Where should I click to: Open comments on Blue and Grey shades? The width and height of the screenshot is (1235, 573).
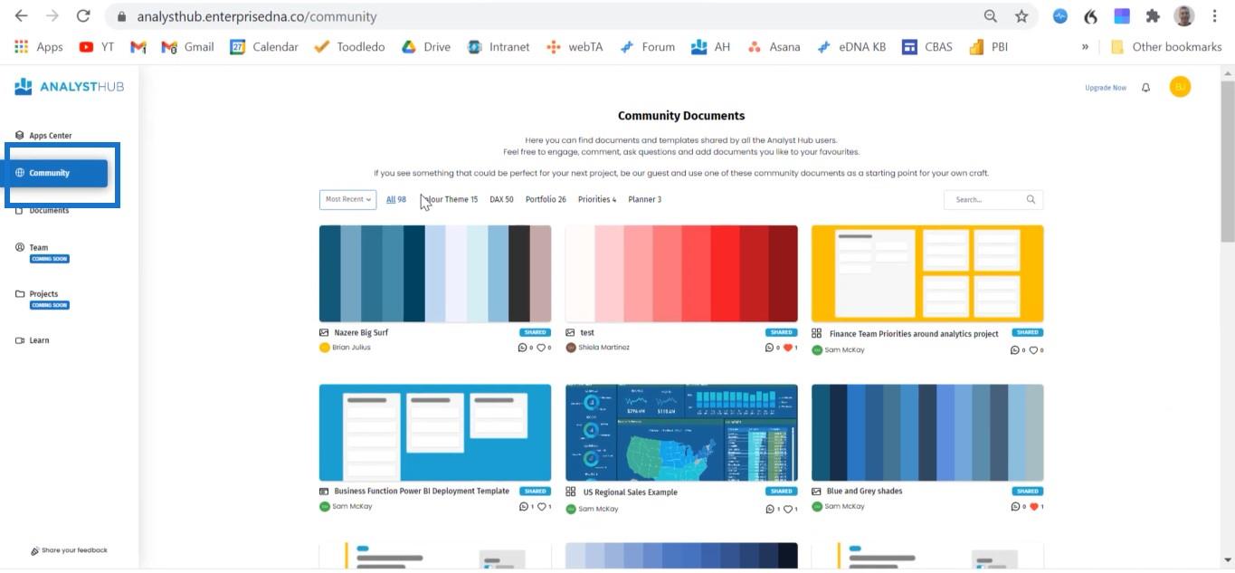tap(1015, 507)
